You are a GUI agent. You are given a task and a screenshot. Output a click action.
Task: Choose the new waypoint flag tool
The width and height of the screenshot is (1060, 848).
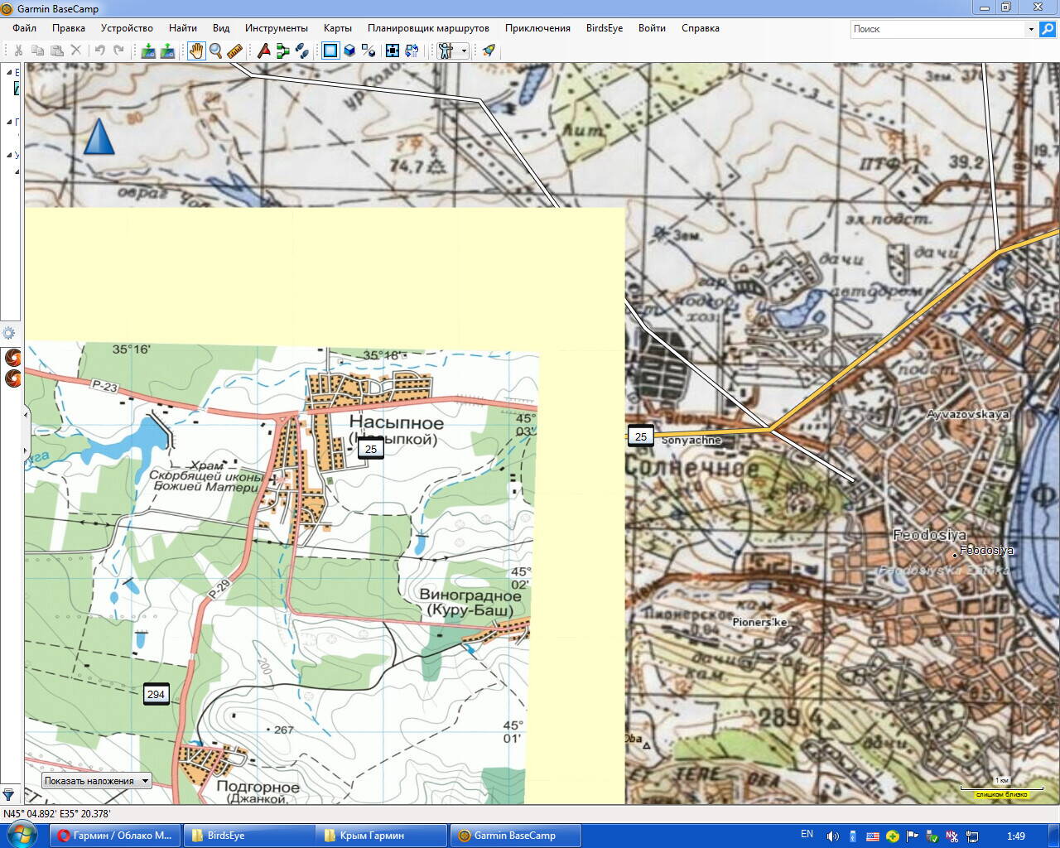point(263,51)
